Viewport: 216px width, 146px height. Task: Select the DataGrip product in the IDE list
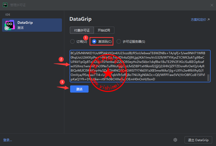(32, 25)
